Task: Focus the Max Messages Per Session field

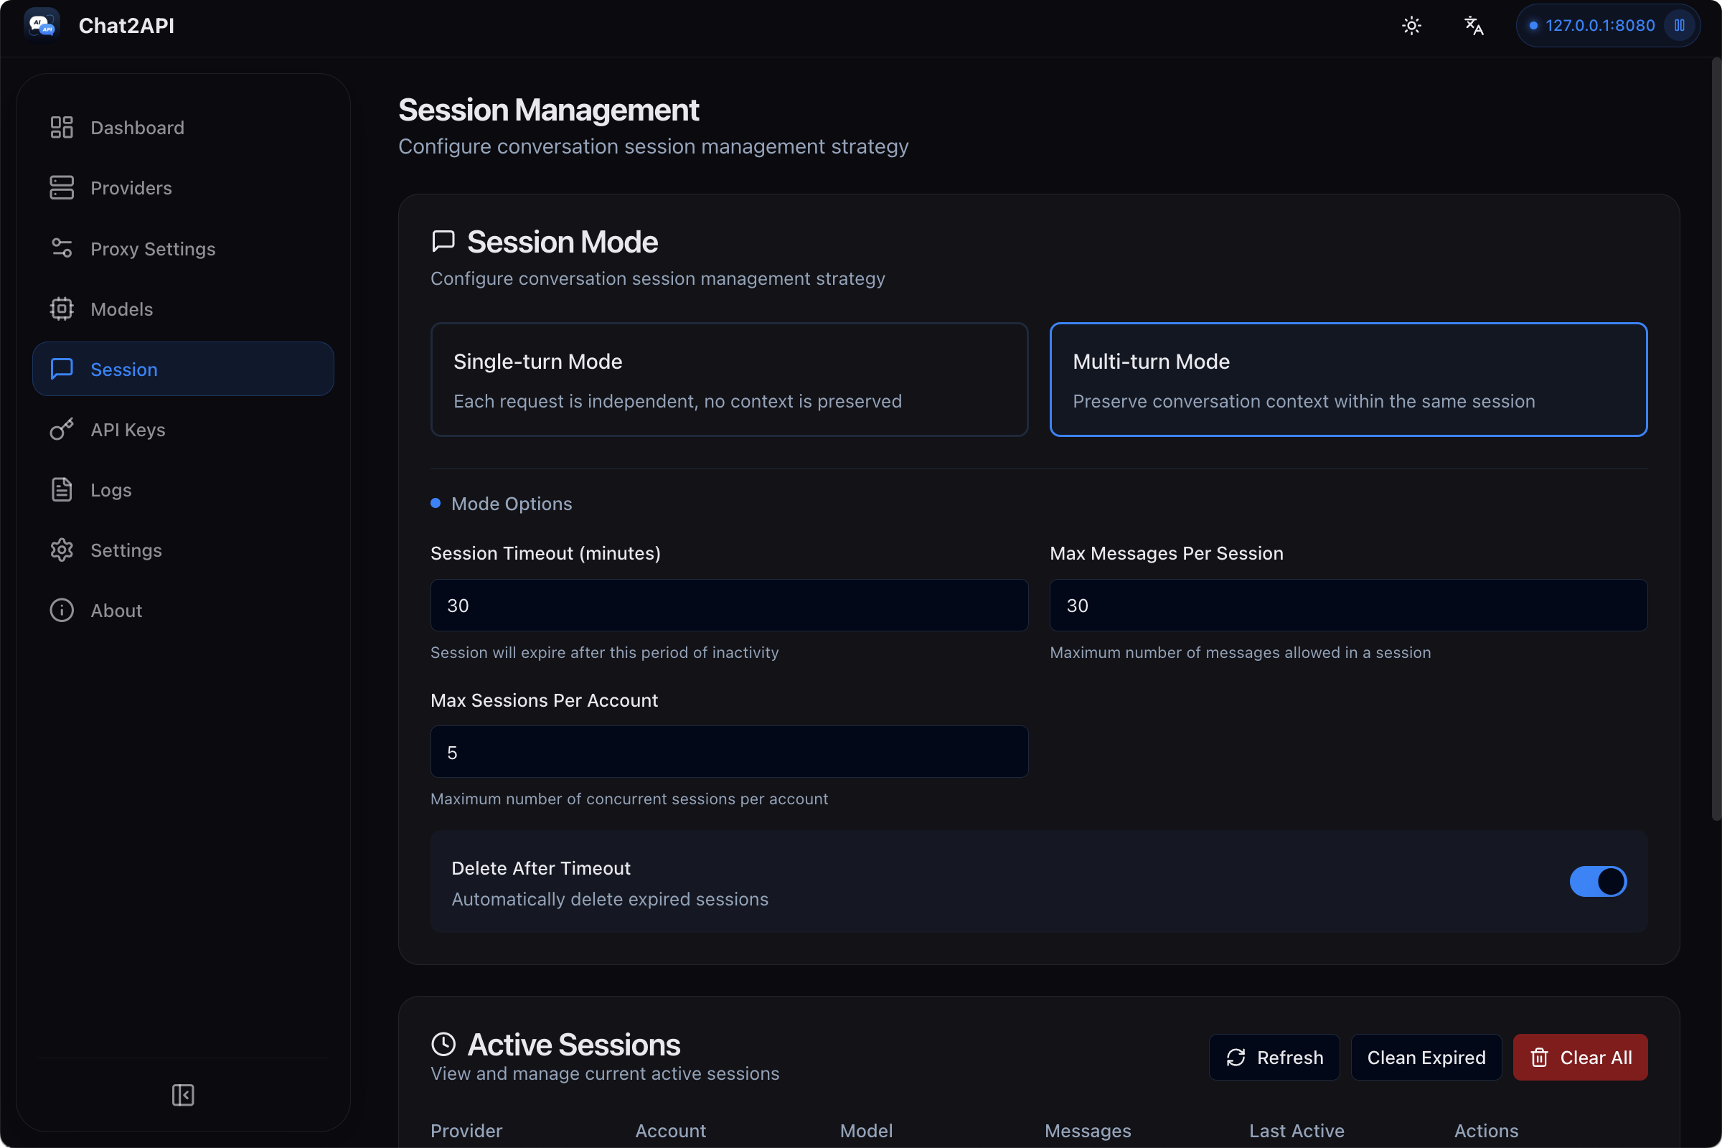Action: 1349,606
